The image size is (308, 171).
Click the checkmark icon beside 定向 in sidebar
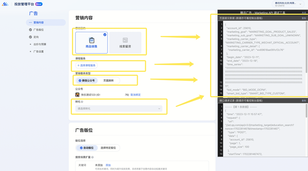tap(31, 37)
